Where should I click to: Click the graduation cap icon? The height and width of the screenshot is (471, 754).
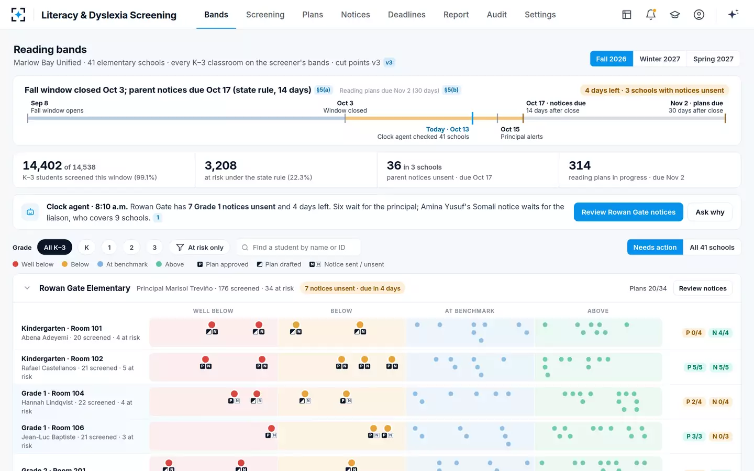click(675, 15)
